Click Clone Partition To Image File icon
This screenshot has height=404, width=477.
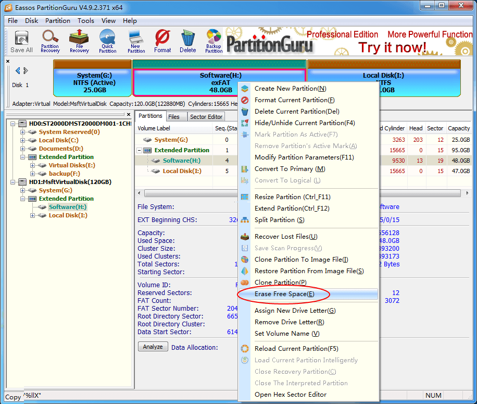point(245,260)
